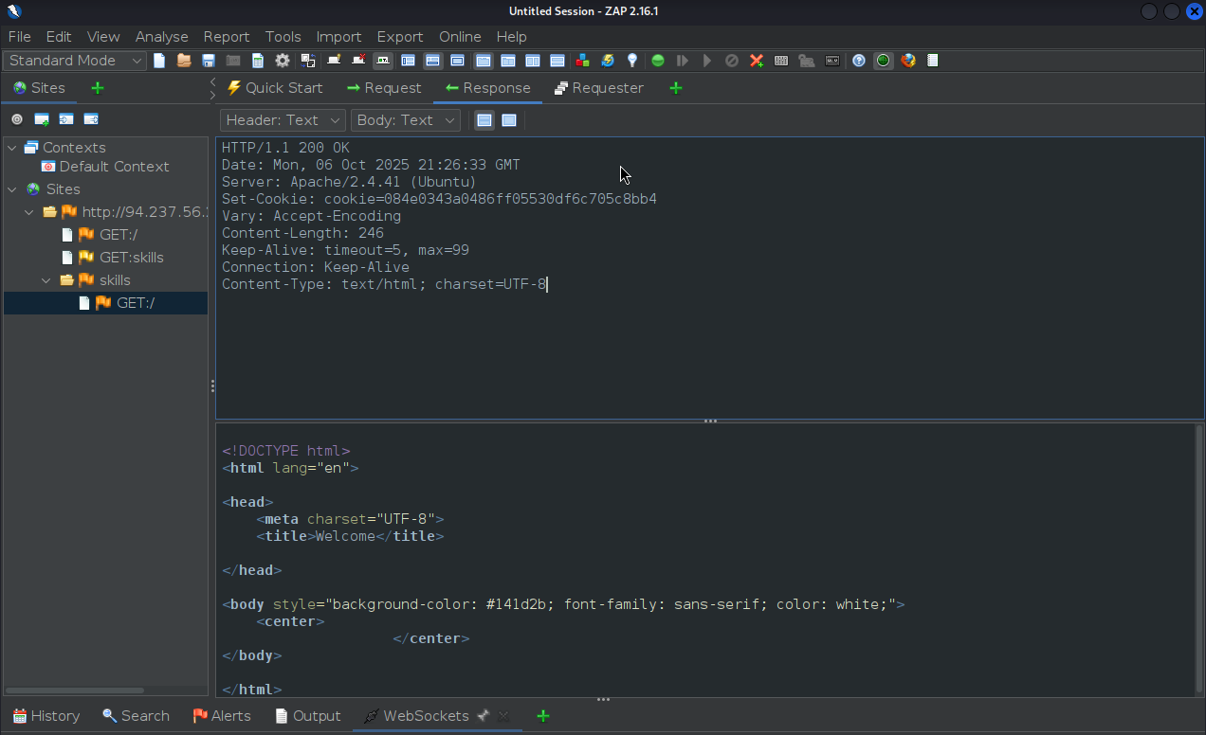The image size is (1206, 735).
Task: Open the Header: Text view dropdown
Action: 283,120
